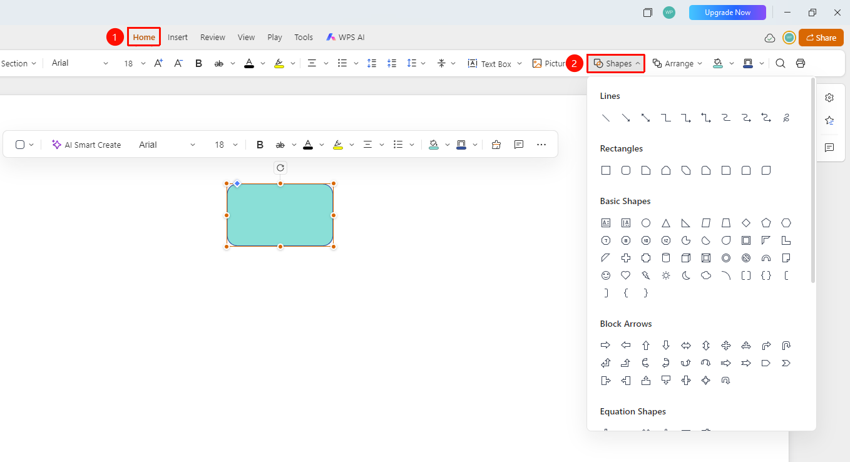The width and height of the screenshot is (850, 462).
Task: Choose the cross shape in Basic Shapes
Action: point(625,258)
